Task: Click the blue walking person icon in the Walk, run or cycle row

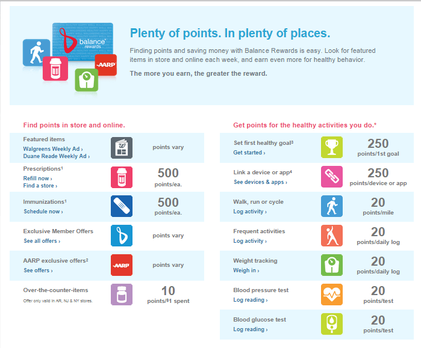Action: pyautogui.click(x=332, y=206)
